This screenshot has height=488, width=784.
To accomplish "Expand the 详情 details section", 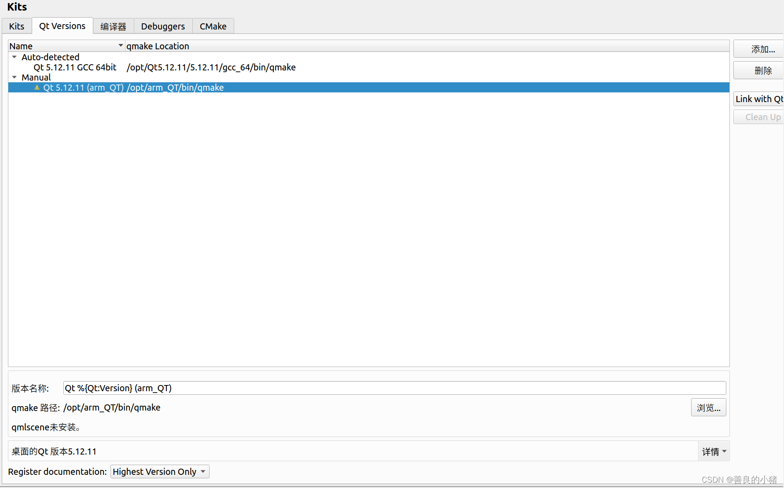I will coord(714,451).
